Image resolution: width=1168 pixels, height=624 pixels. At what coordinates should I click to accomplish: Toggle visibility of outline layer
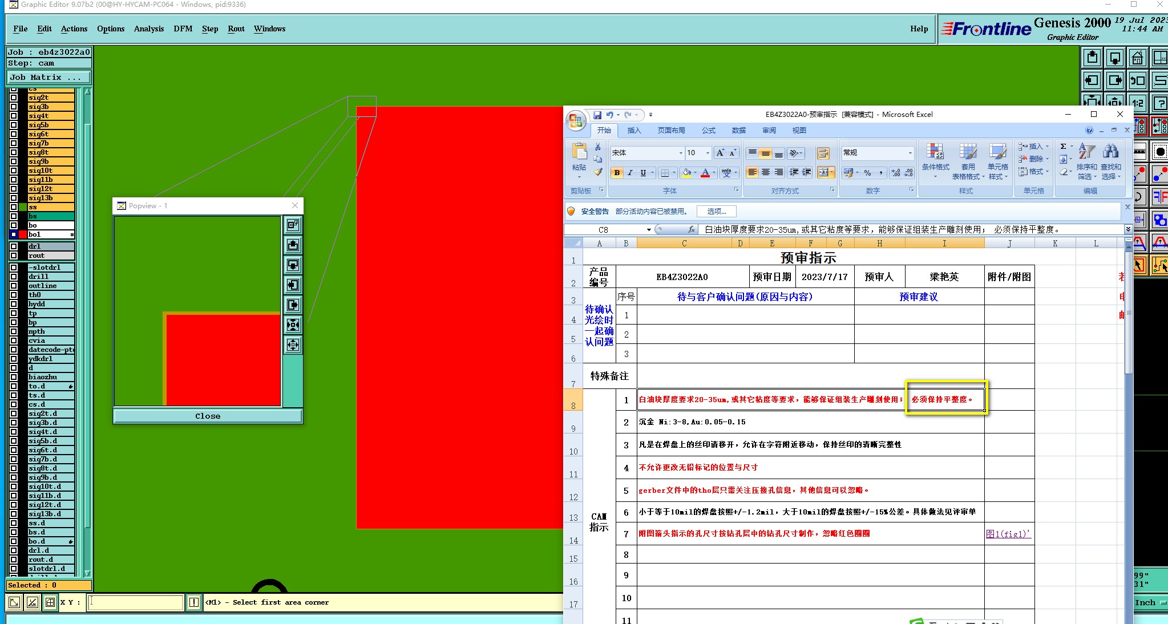tap(14, 286)
